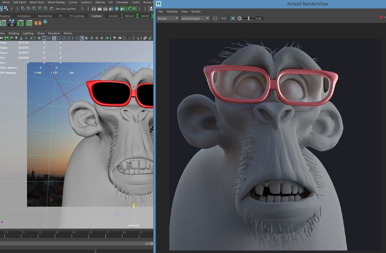Image resolution: width=386 pixels, height=253 pixels.
Task: Click the orange split cubes shelf icon
Action: [38, 23]
